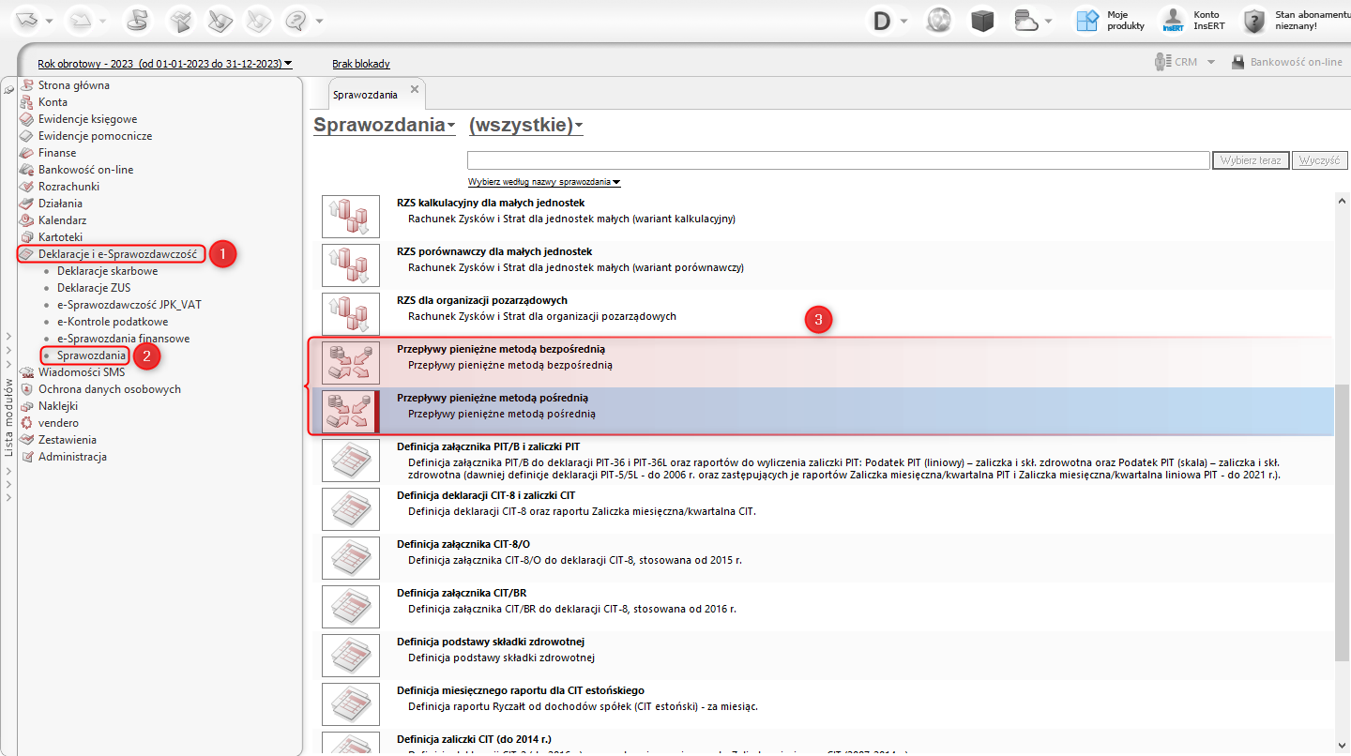
Task: Select RZS kalkulacyjny dla małych jednostek report
Action: coord(824,216)
